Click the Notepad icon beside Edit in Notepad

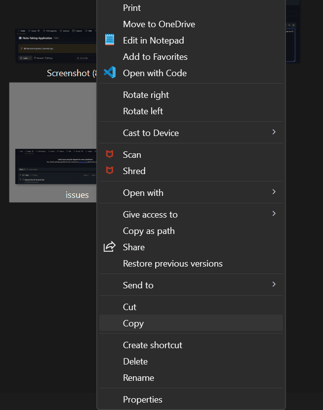(x=110, y=40)
